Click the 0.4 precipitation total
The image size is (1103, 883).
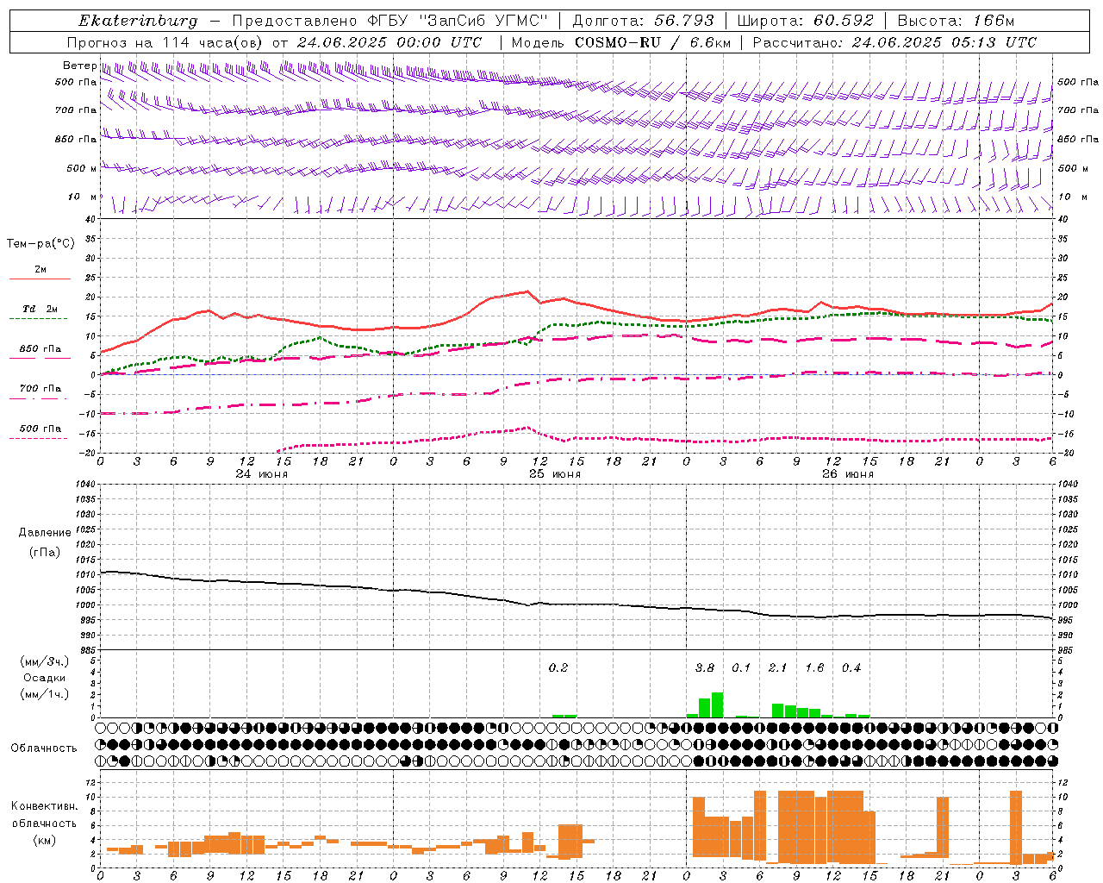851,667
